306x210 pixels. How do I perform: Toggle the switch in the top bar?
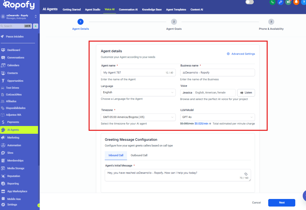[249, 2]
